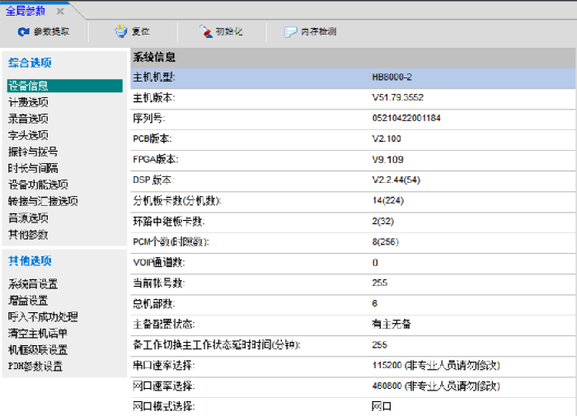This screenshot has width=577, height=416.
Task: Click the 总机部数 value 6
Action: coord(374,303)
